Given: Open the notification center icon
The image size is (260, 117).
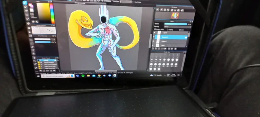Looking at the screenshot, I should (x=179, y=75).
